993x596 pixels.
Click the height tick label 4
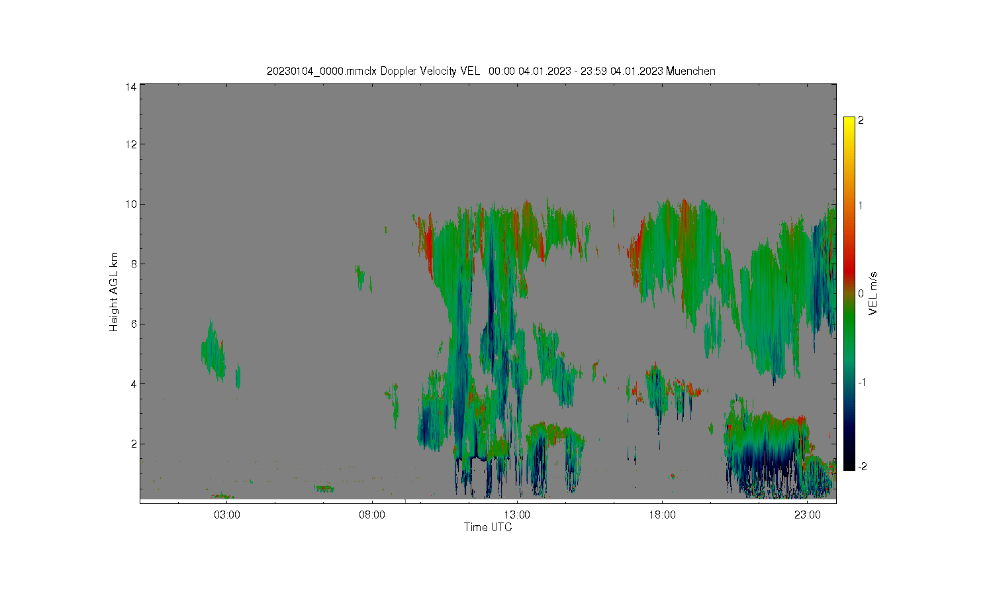coord(134,384)
